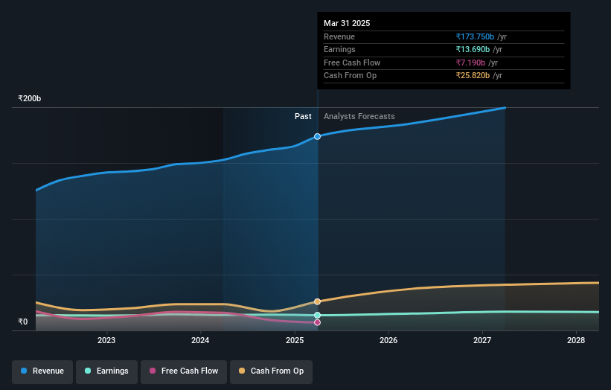
Task: Click the ₹7.190b free cash flow value
Action: [471, 63]
